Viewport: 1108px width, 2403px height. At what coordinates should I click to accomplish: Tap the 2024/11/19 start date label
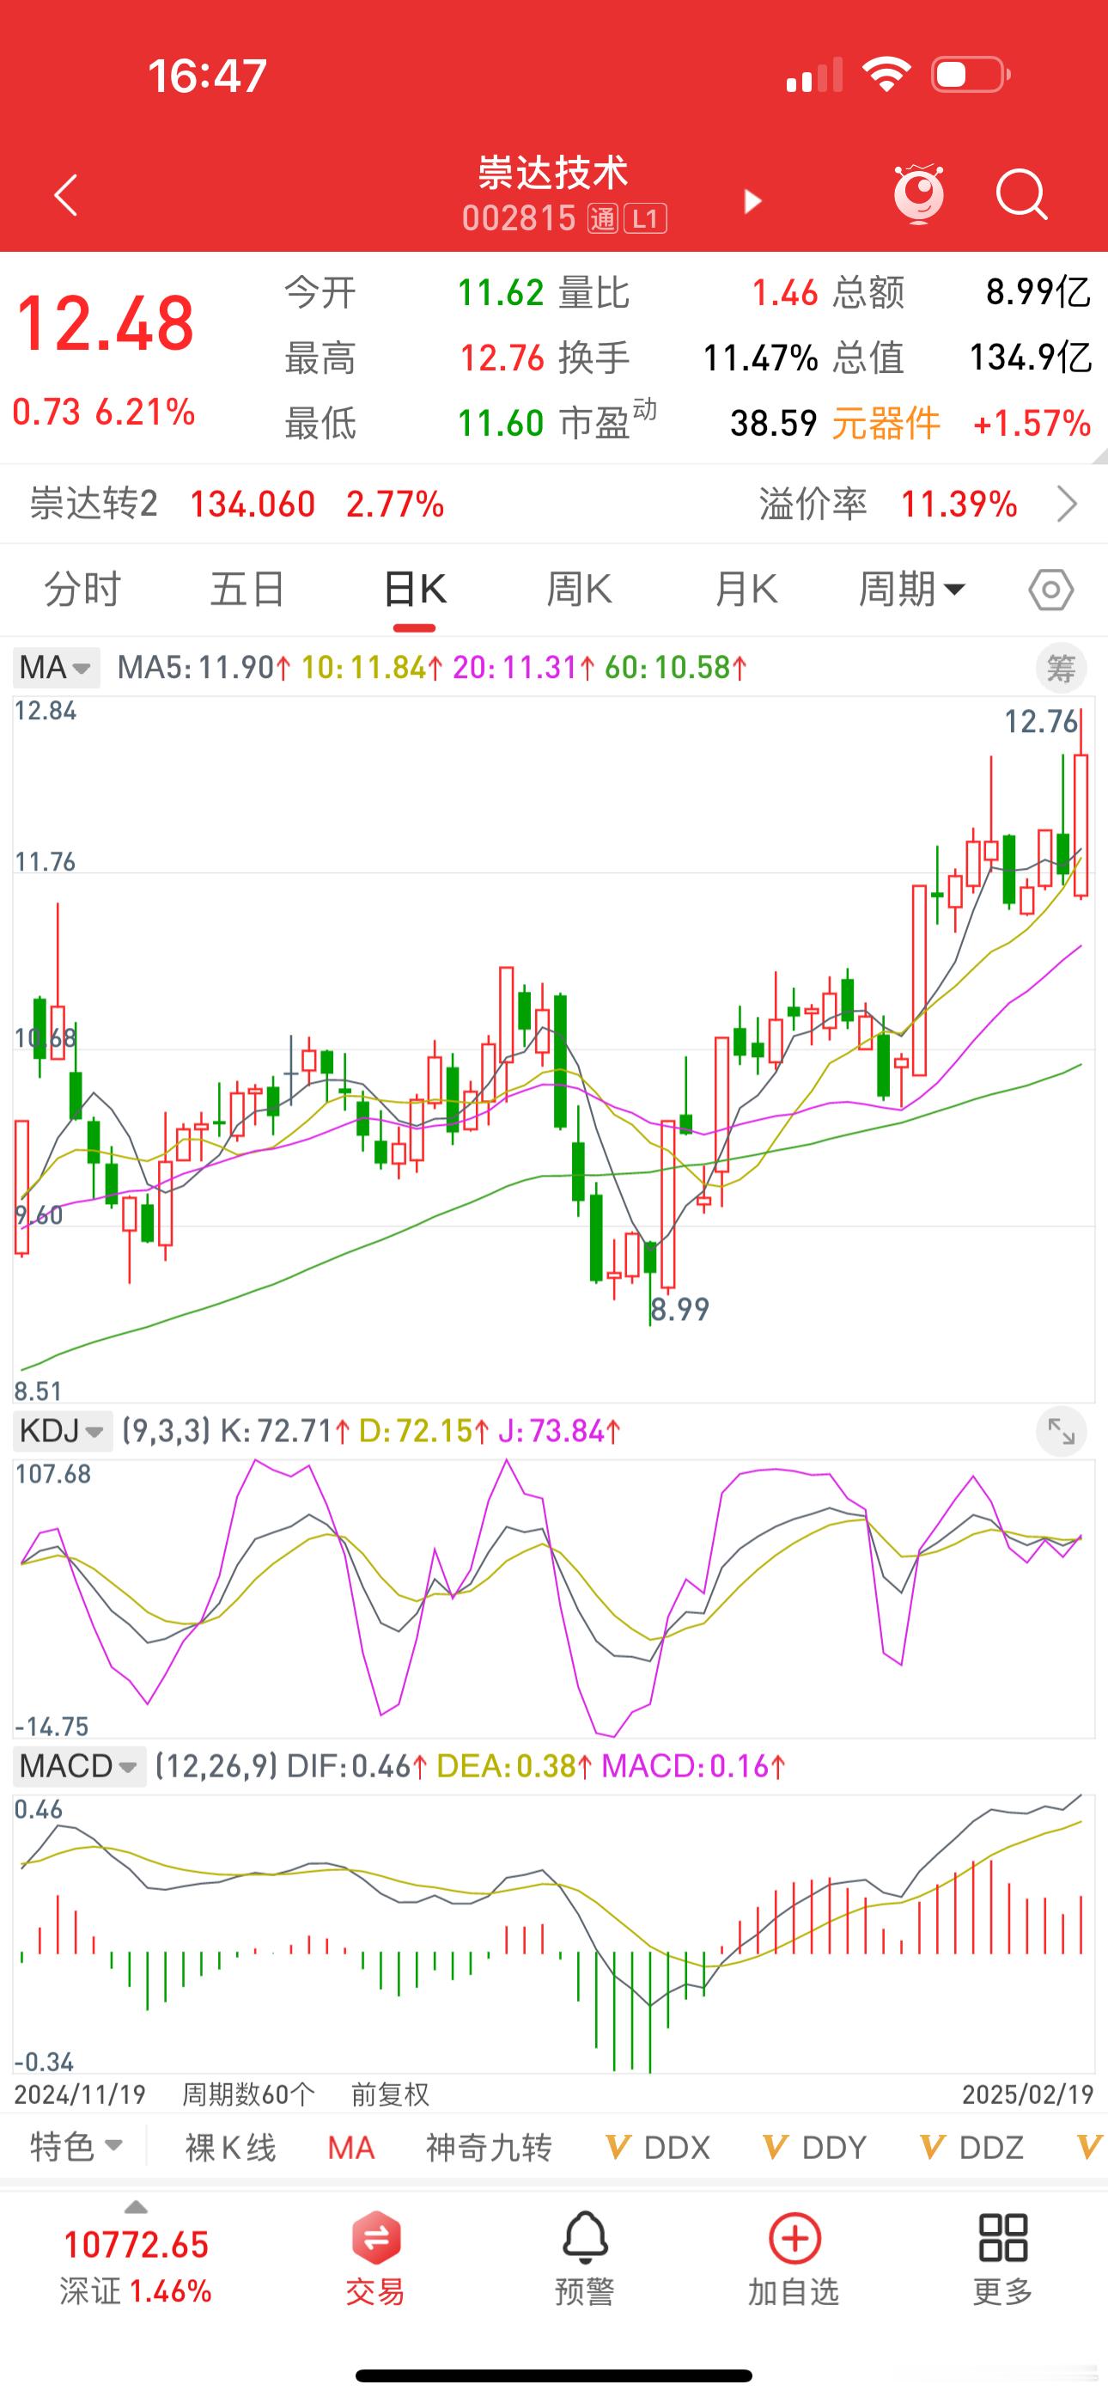[80, 2095]
